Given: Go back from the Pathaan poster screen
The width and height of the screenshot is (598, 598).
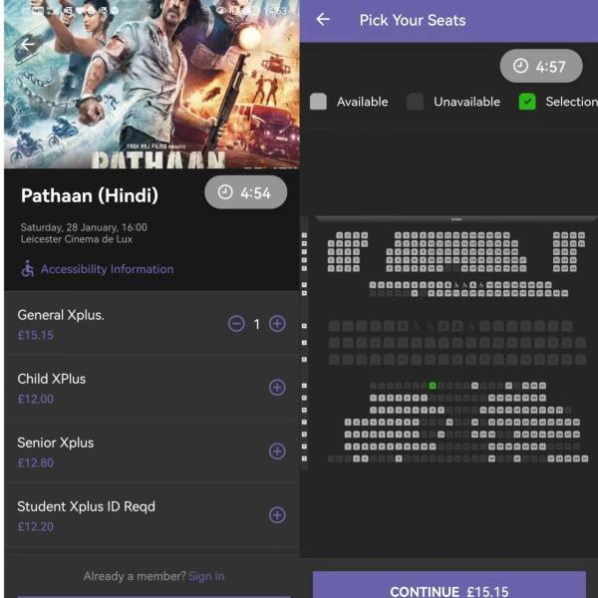Looking at the screenshot, I should click(28, 45).
